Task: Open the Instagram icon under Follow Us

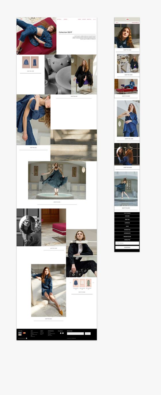Action: [x=63, y=333]
